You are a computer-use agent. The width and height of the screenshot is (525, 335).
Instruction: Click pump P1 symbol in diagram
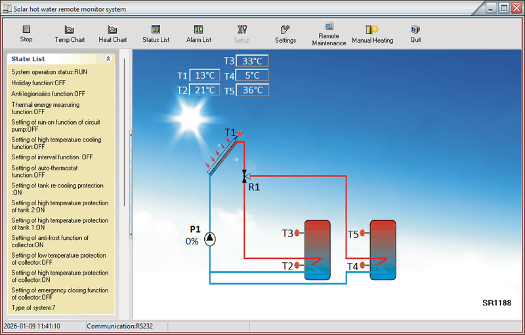pyautogui.click(x=210, y=239)
